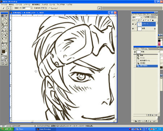Image resolution: width=163 pixels, height=131 pixels.
Task: Click the foreground color swatch
Action: [4, 51]
